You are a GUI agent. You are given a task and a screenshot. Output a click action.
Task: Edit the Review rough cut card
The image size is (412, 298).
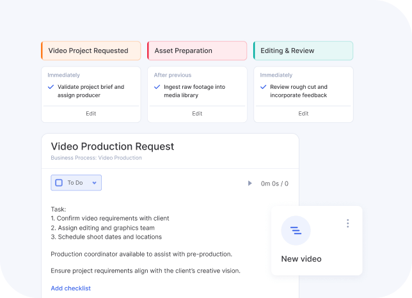coord(303,114)
